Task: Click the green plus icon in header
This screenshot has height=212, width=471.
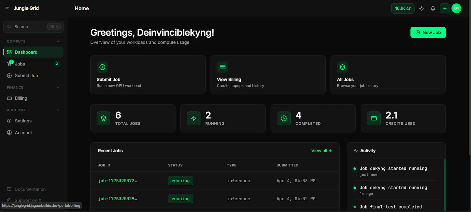Action: pyautogui.click(x=445, y=9)
